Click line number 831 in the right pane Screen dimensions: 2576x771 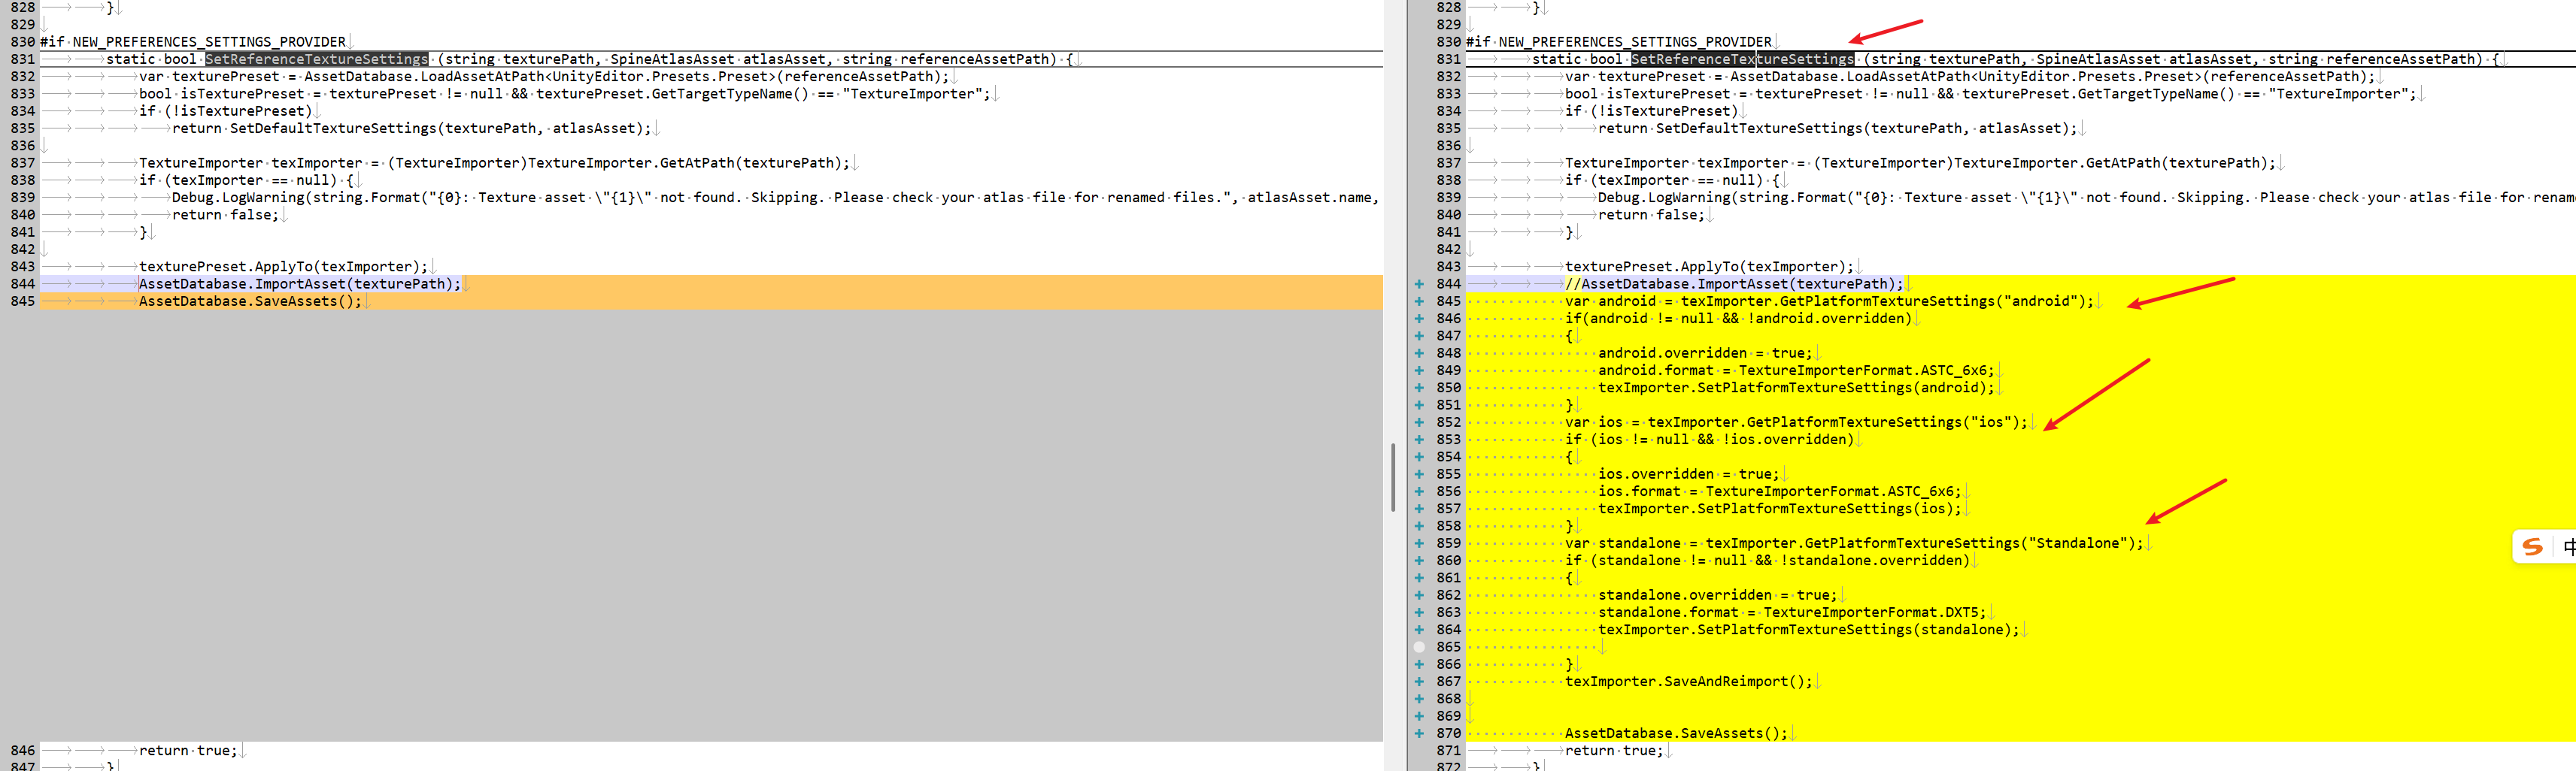pos(1449,59)
